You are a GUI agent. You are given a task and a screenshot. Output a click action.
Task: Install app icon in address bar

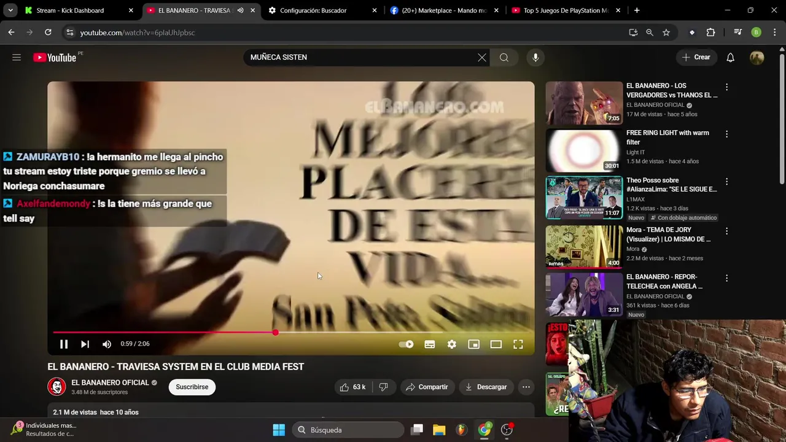[x=633, y=33]
